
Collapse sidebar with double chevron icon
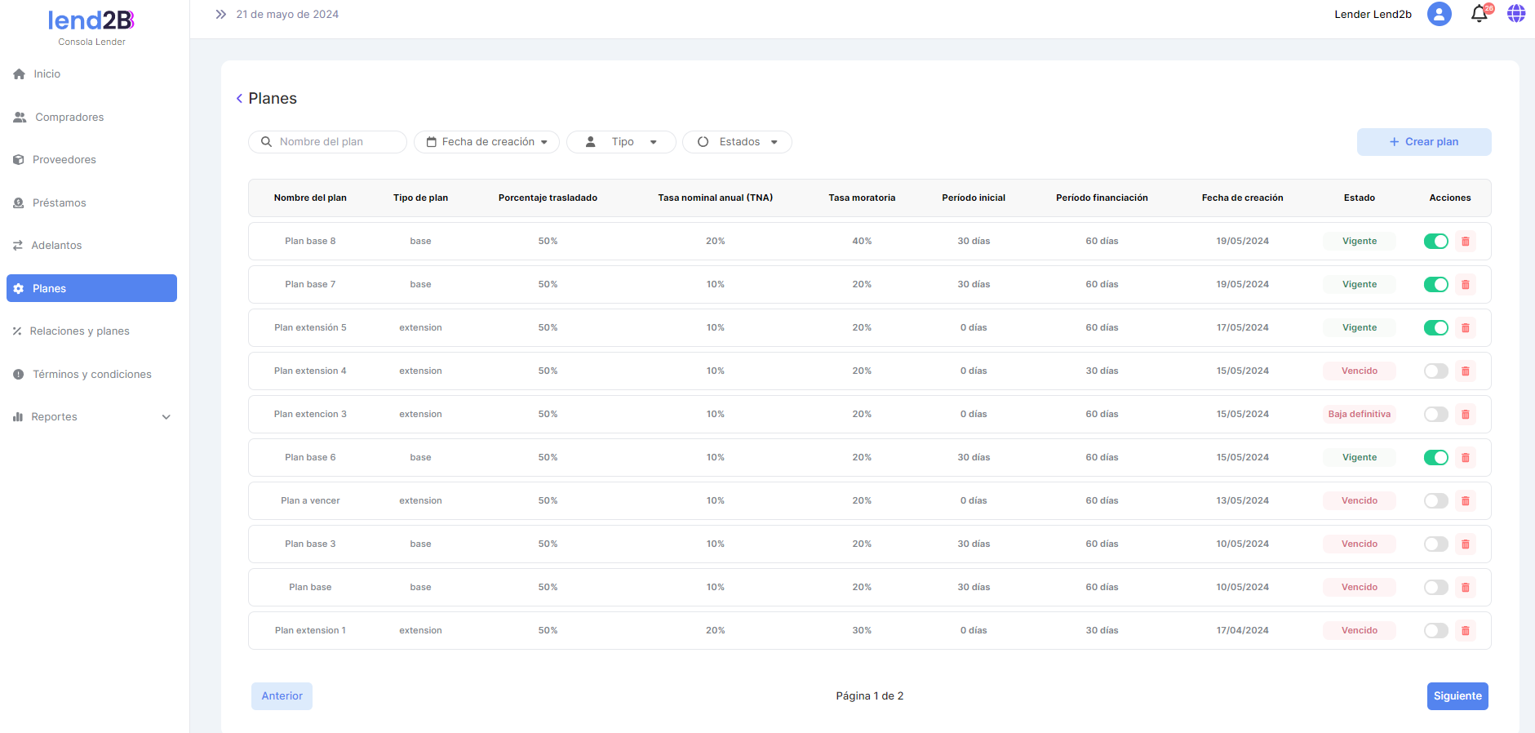(x=220, y=14)
